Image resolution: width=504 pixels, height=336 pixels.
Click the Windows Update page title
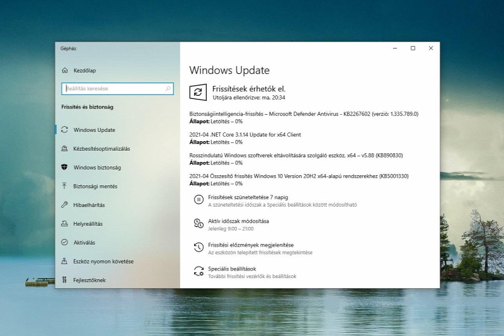pos(229,70)
